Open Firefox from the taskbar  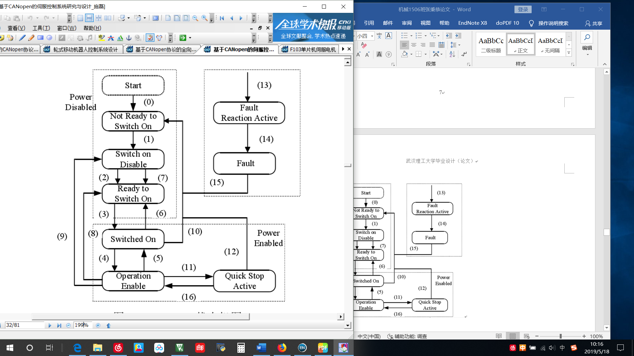click(282, 347)
